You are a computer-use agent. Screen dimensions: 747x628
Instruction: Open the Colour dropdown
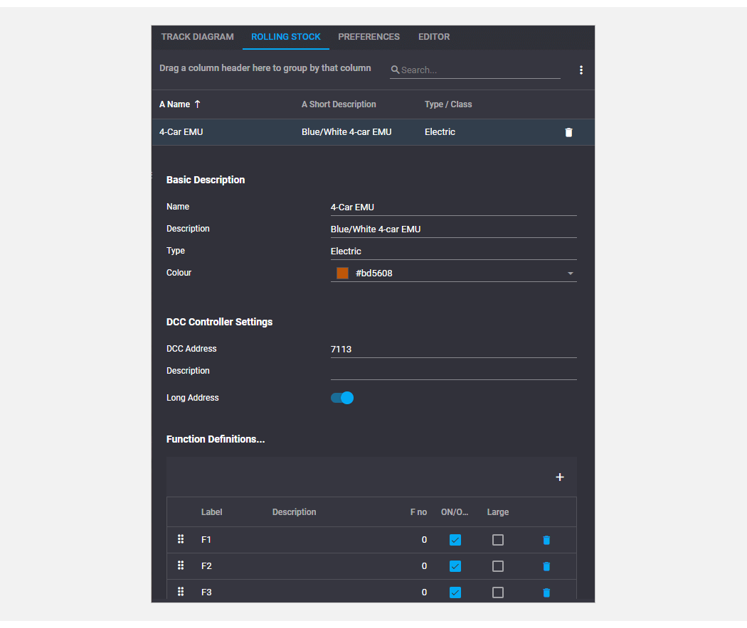[570, 273]
